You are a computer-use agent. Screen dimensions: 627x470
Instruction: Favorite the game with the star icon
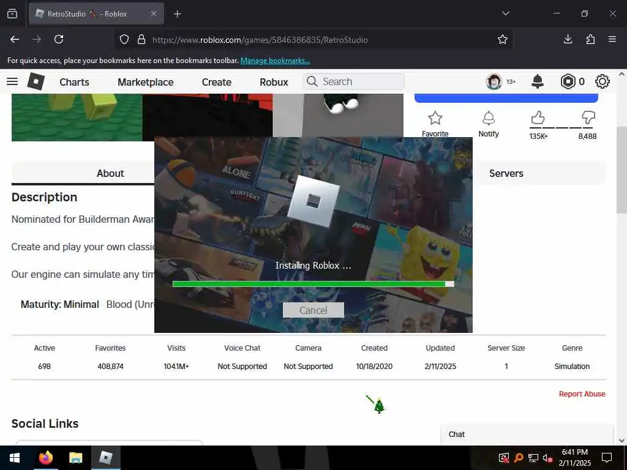tap(435, 118)
